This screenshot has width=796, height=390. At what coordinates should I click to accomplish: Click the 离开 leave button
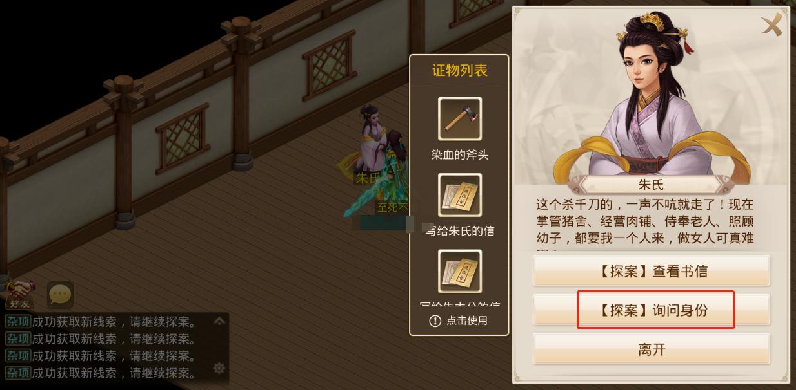click(652, 349)
